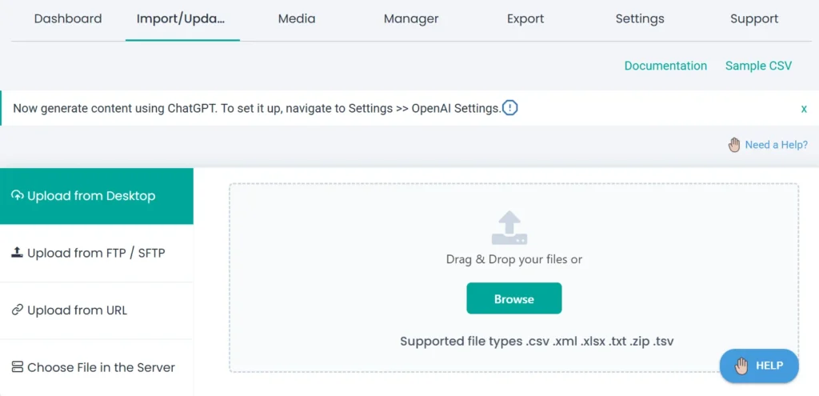Click the chain link icon for URL upload
Screen dimensions: 819x396
17,310
